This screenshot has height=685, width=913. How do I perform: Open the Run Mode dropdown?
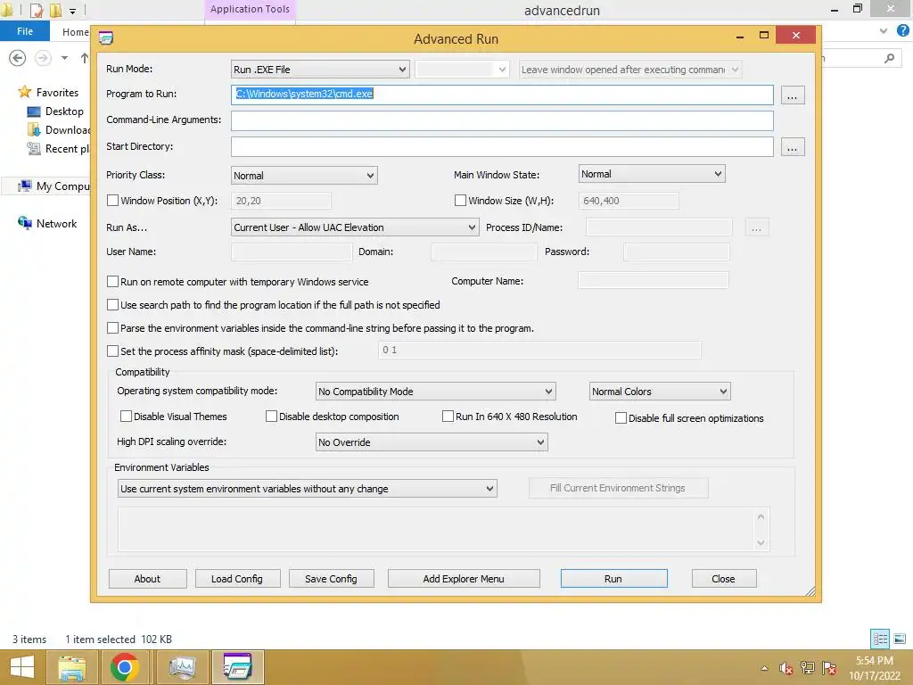tap(320, 70)
